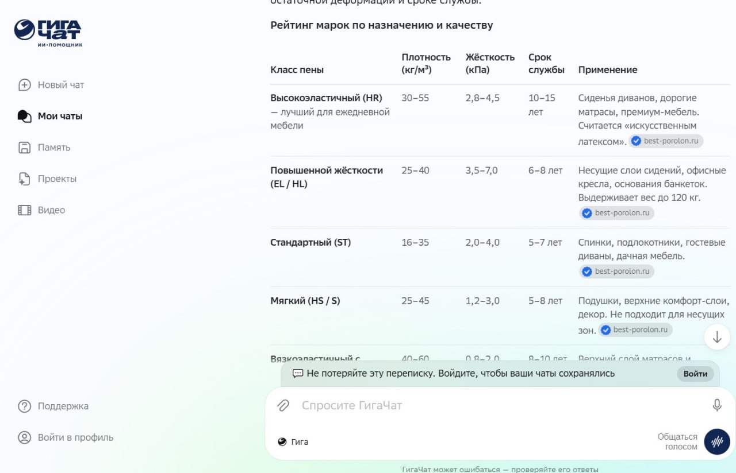Image resolution: width=736 pixels, height=473 pixels.
Task: Click the paperclip attach file icon
Action: [x=283, y=405]
